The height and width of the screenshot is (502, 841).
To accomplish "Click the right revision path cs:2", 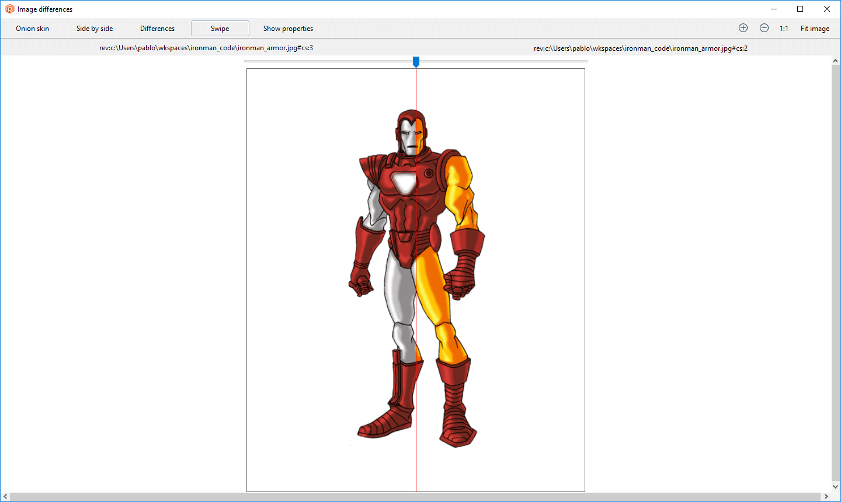I will tap(641, 48).
